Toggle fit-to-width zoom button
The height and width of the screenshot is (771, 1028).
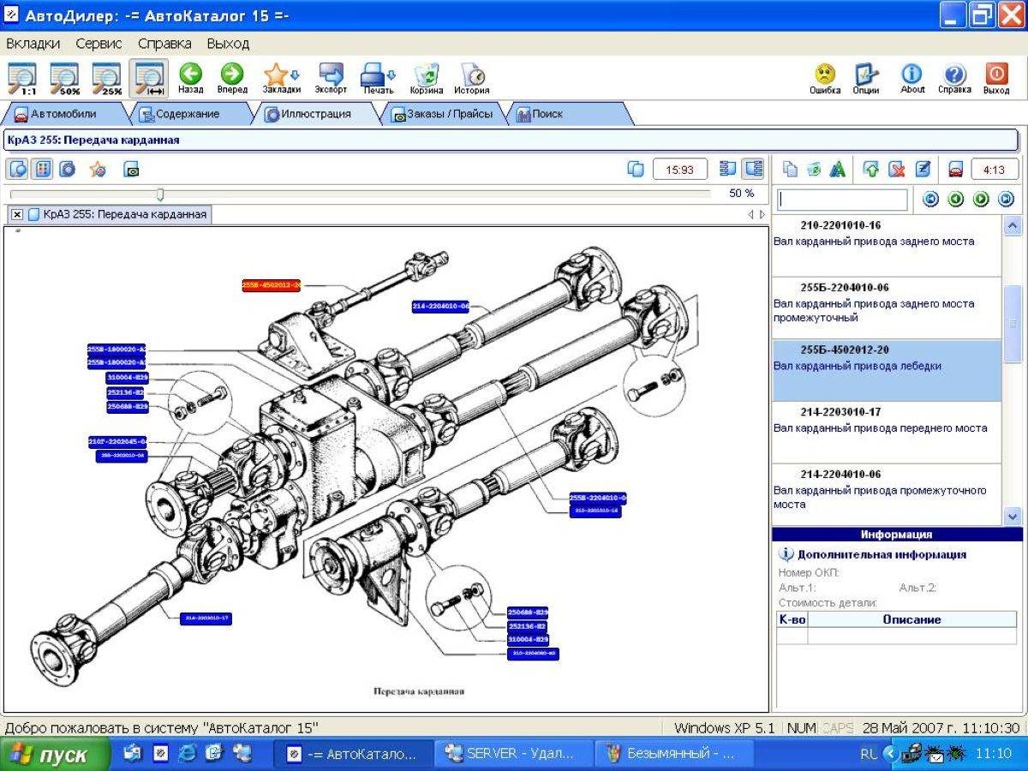pyautogui.click(x=149, y=78)
